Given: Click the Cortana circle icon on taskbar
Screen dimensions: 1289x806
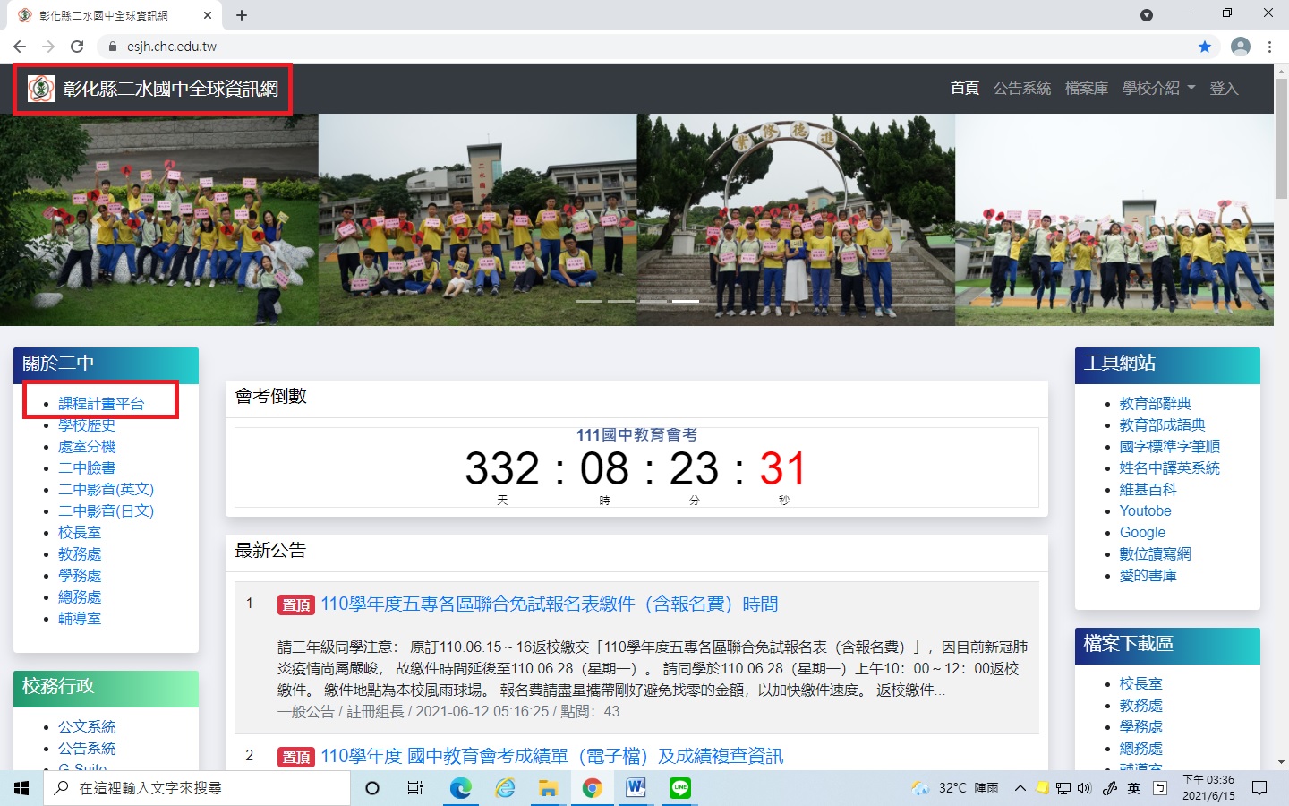Looking at the screenshot, I should coord(372,788).
